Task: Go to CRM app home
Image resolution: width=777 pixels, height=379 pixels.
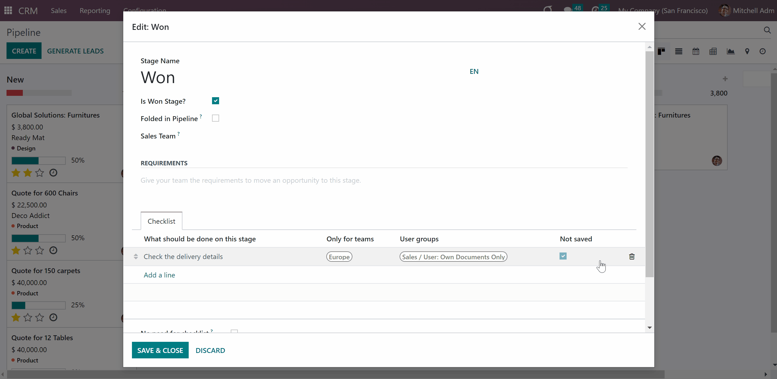Action: click(x=28, y=11)
